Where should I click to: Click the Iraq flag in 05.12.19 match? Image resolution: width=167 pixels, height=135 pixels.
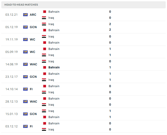pos(44,24)
